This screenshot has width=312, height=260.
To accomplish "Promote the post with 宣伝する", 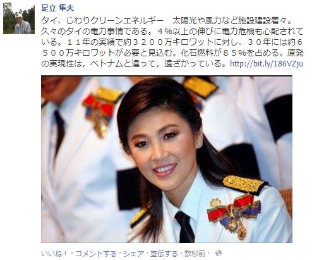I will pyautogui.click(x=164, y=254).
